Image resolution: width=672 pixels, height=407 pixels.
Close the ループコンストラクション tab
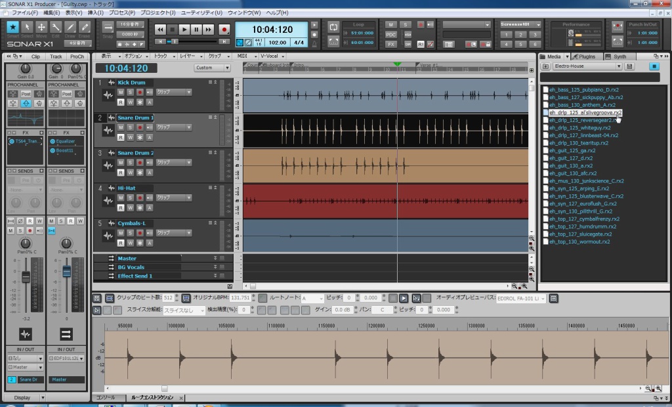click(181, 398)
